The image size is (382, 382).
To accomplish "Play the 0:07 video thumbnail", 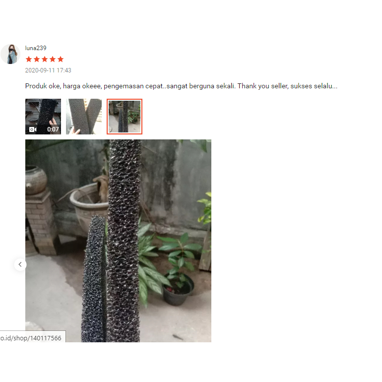I will (x=43, y=117).
